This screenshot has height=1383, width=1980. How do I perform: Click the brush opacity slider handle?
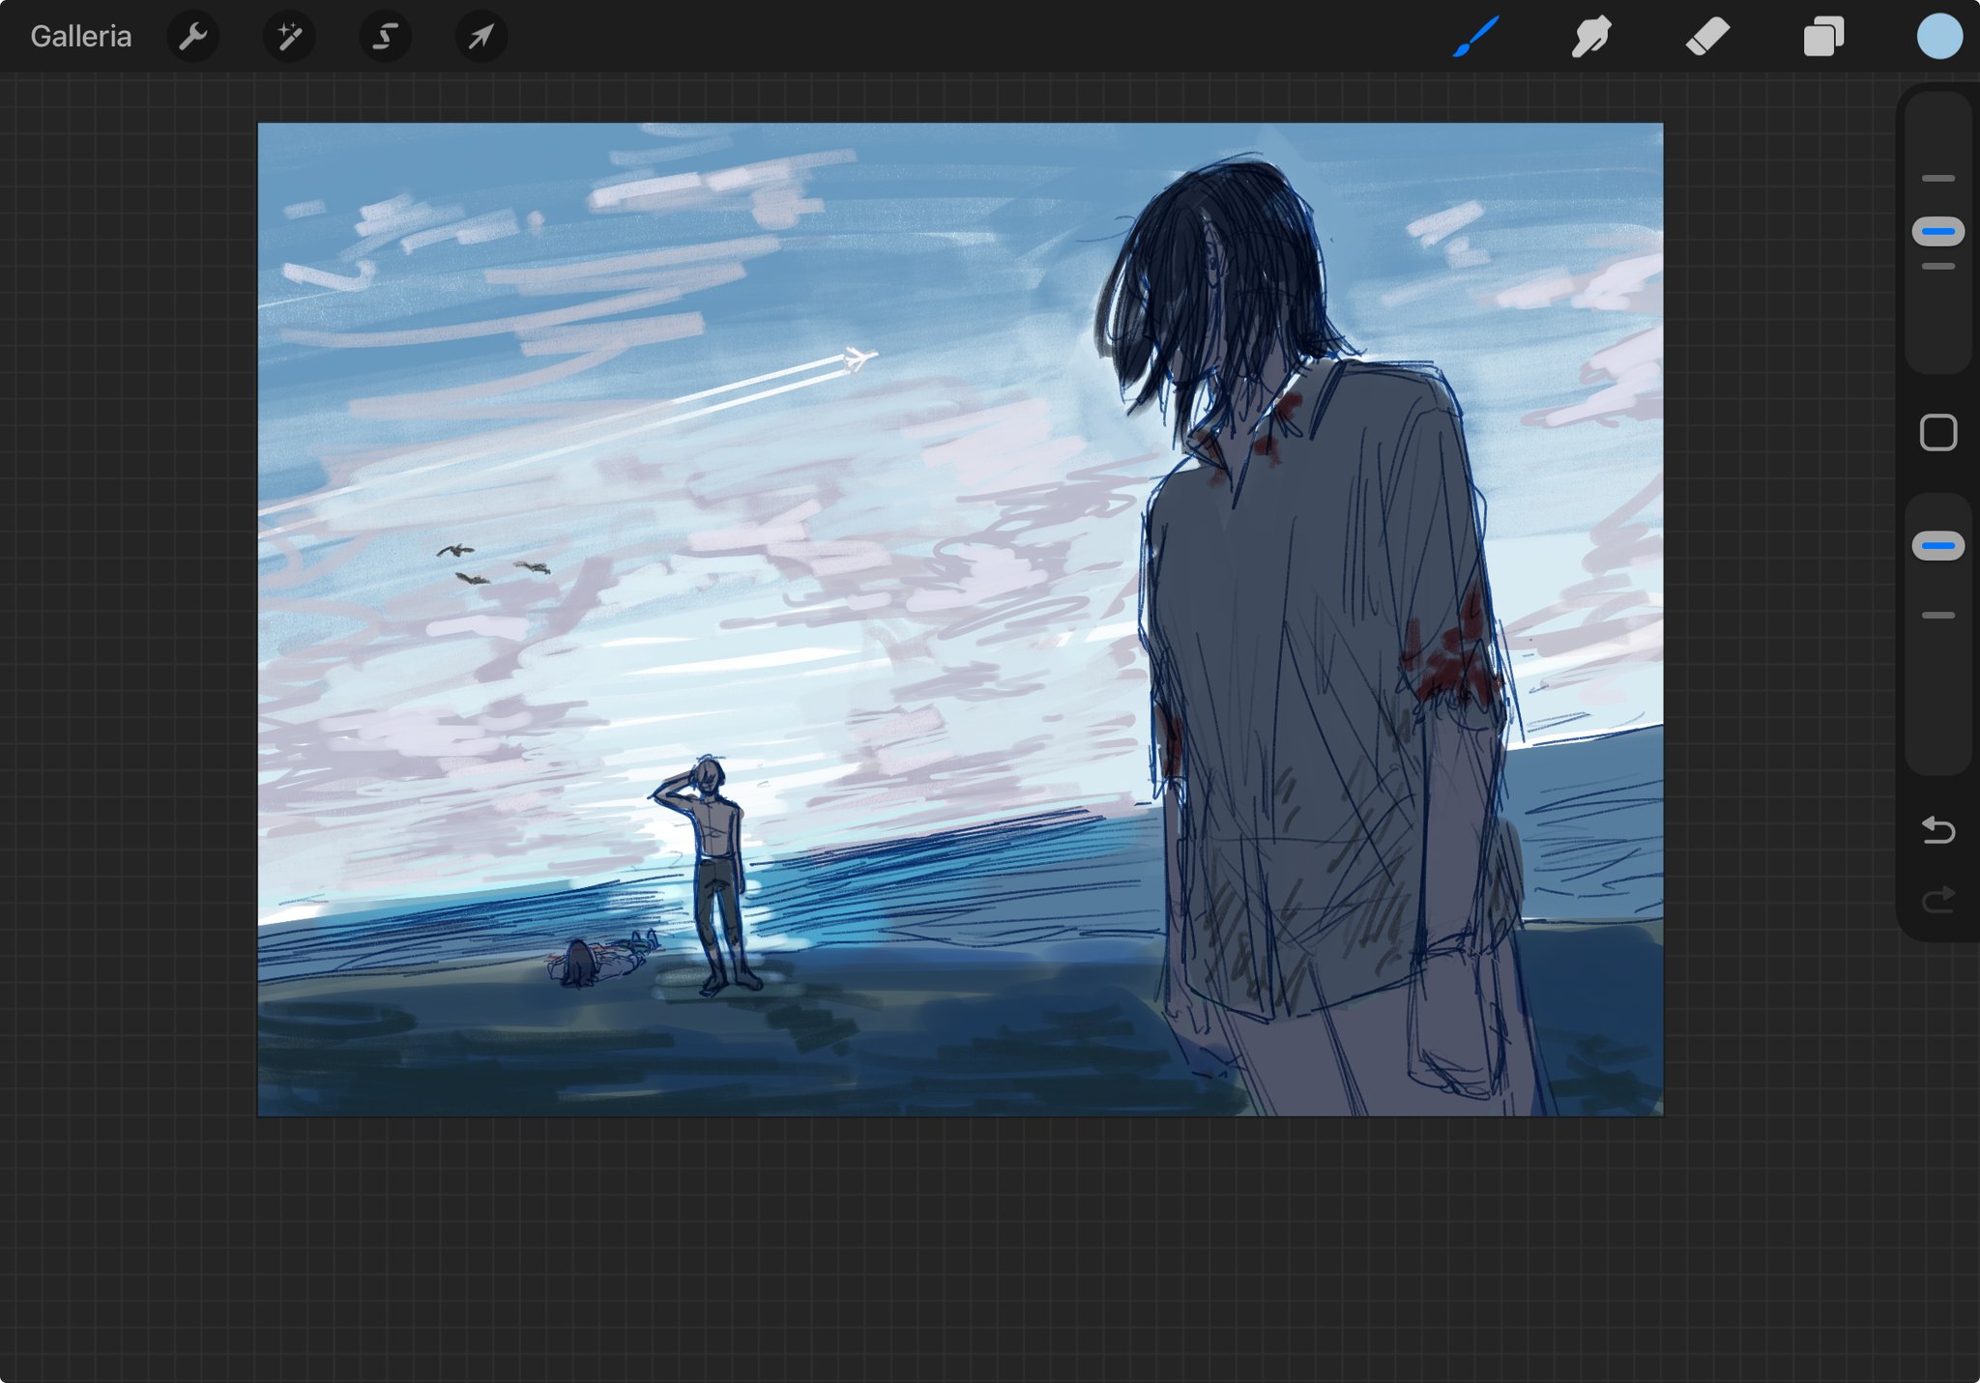pyautogui.click(x=1938, y=546)
